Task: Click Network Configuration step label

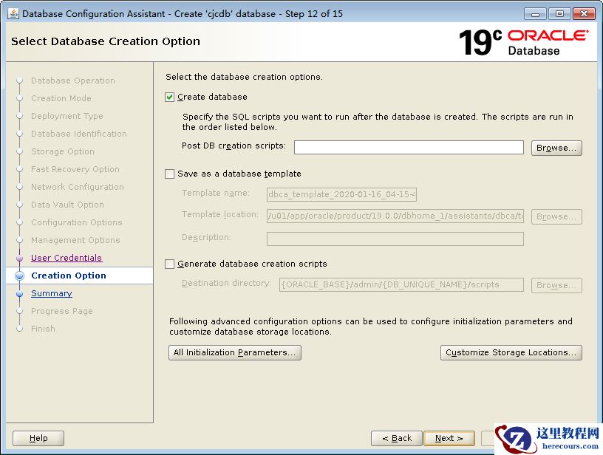Action: [78, 187]
